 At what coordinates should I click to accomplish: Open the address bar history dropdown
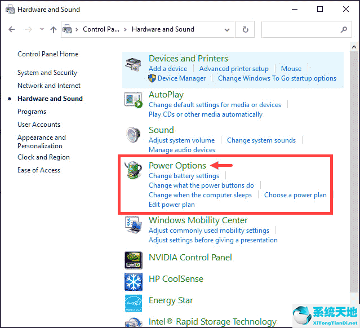227,29
